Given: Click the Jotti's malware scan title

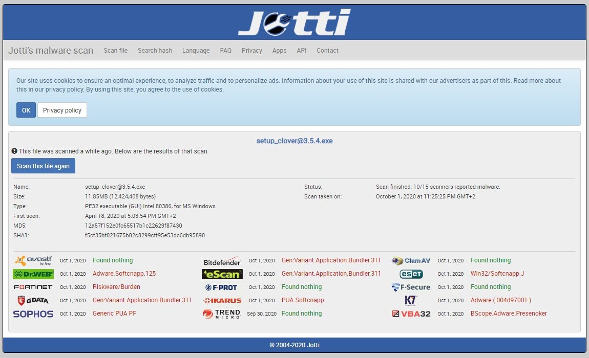Looking at the screenshot, I should pos(51,50).
